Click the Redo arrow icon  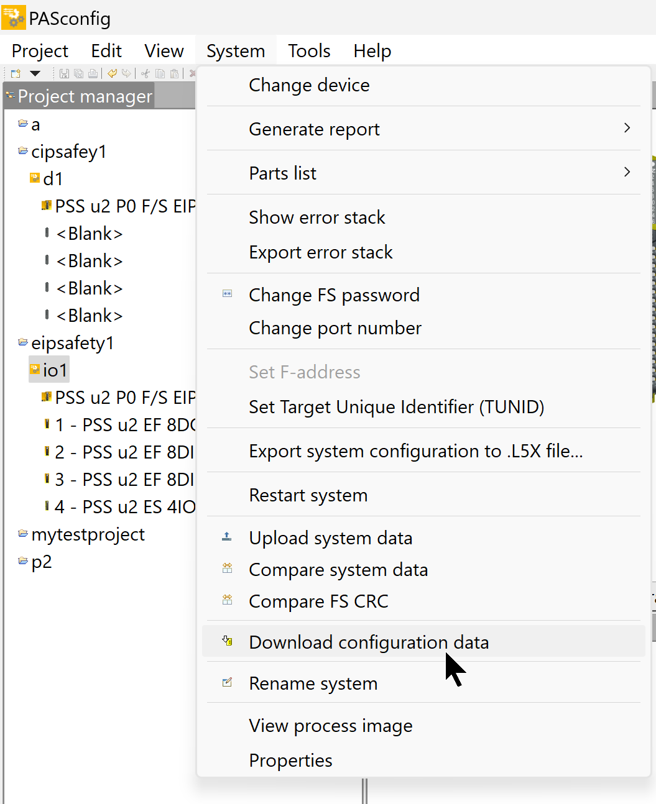[x=126, y=73]
